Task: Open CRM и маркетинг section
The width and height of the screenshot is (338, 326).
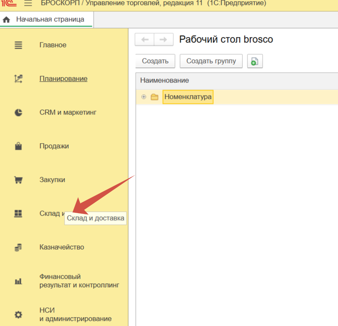Action: pos(68,112)
